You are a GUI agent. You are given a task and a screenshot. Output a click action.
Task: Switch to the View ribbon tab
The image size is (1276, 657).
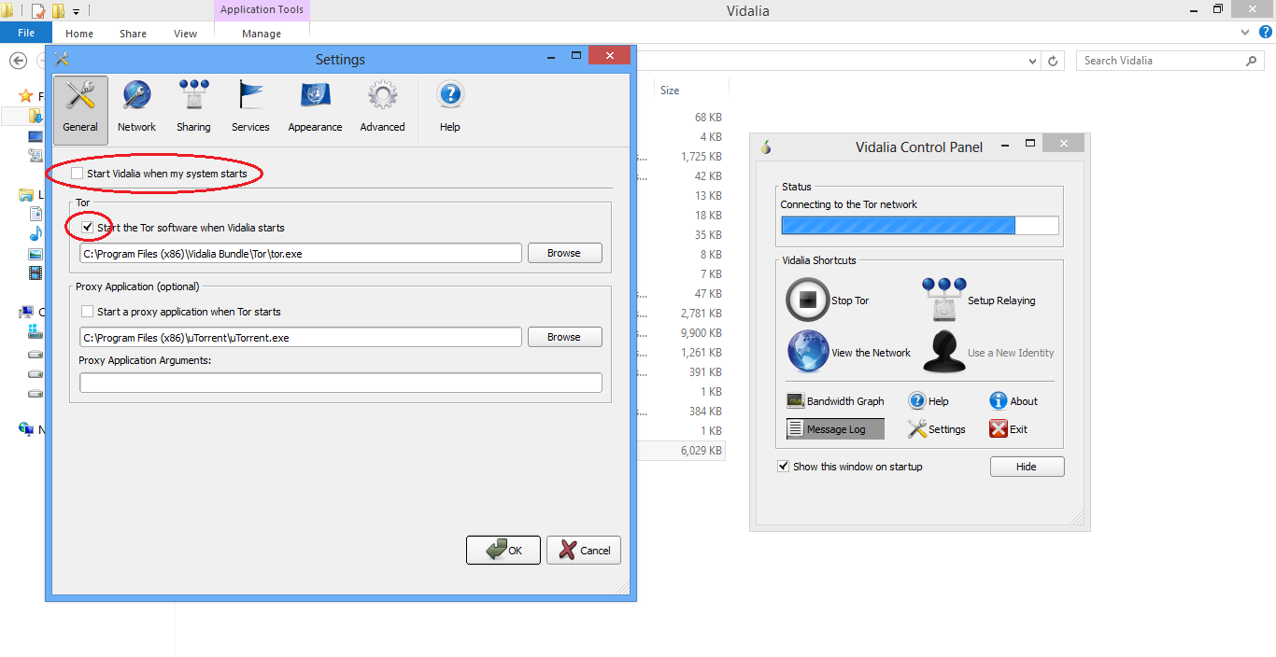185,34
